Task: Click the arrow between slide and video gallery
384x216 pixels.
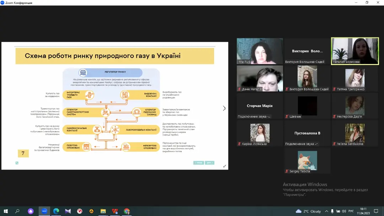Action: (x=224, y=108)
